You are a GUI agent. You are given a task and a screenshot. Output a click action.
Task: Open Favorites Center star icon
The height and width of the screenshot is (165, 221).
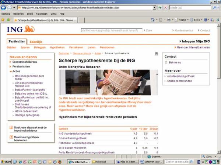tap(3, 20)
